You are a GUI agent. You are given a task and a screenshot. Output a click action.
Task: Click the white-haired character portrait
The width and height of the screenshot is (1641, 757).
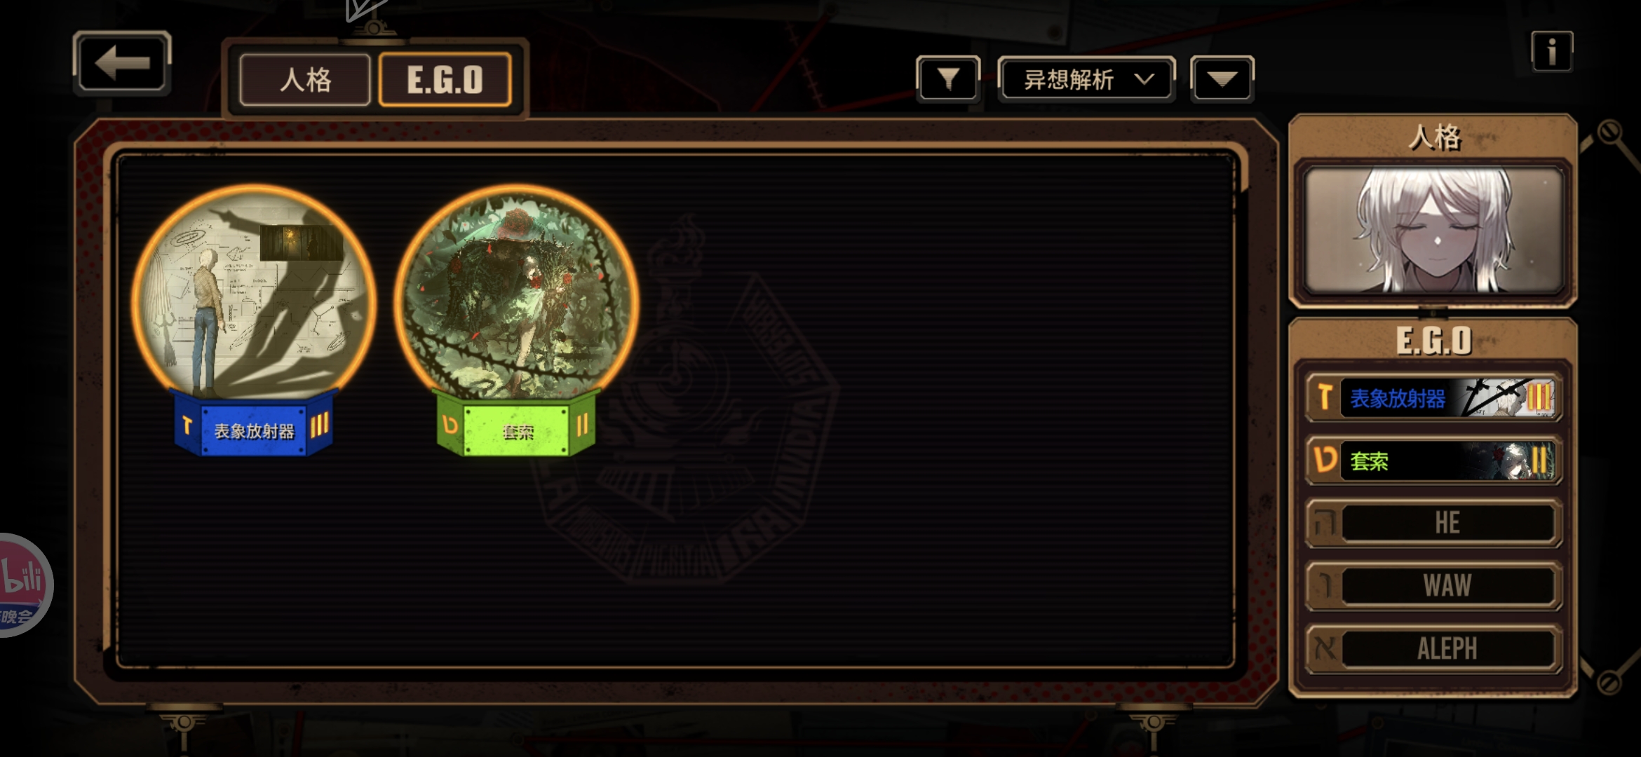(1433, 230)
